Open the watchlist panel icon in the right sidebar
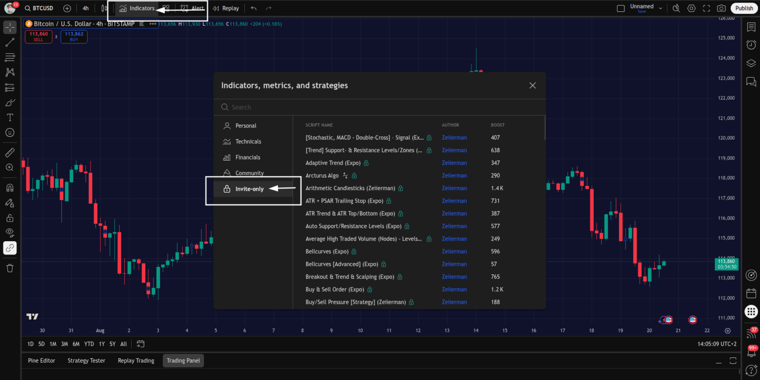Image resolution: width=760 pixels, height=380 pixels. coord(751,27)
